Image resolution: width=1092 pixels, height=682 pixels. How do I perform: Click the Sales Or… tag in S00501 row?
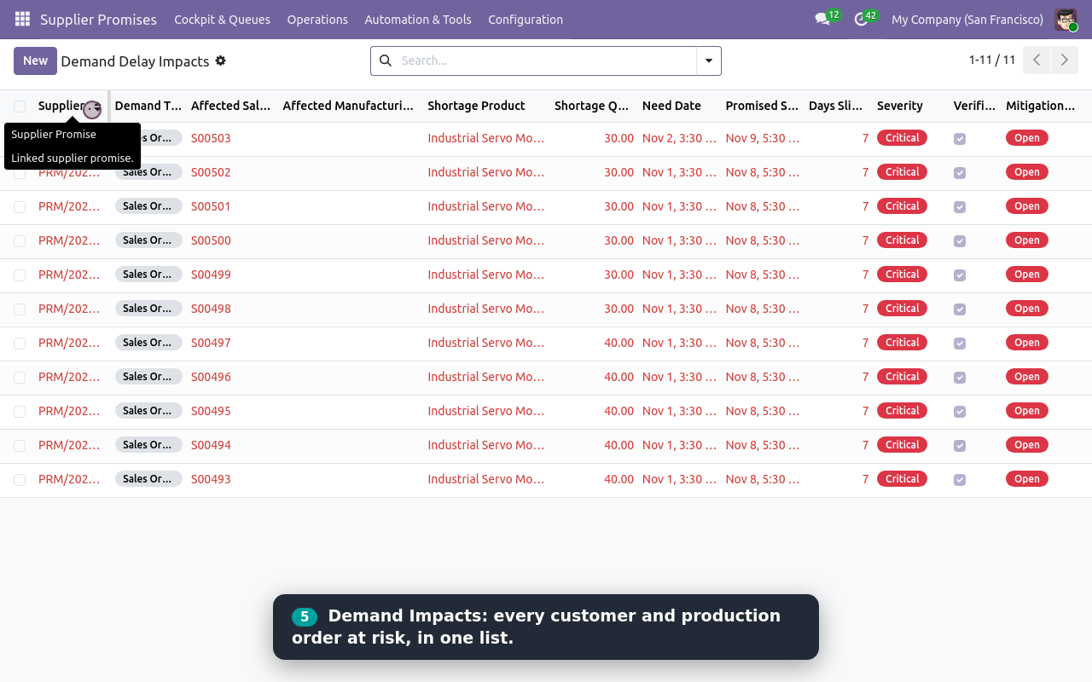[x=148, y=206]
